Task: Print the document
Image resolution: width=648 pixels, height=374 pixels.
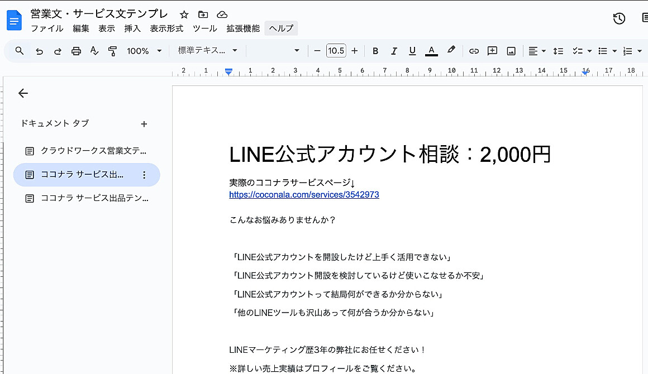Action: [76, 51]
